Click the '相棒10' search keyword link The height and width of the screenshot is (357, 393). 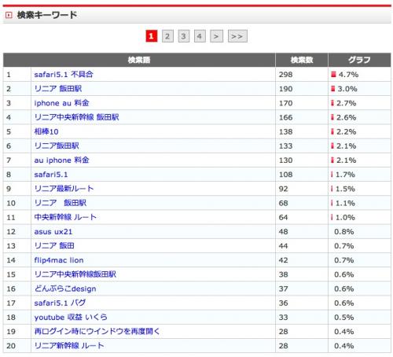pos(46,131)
